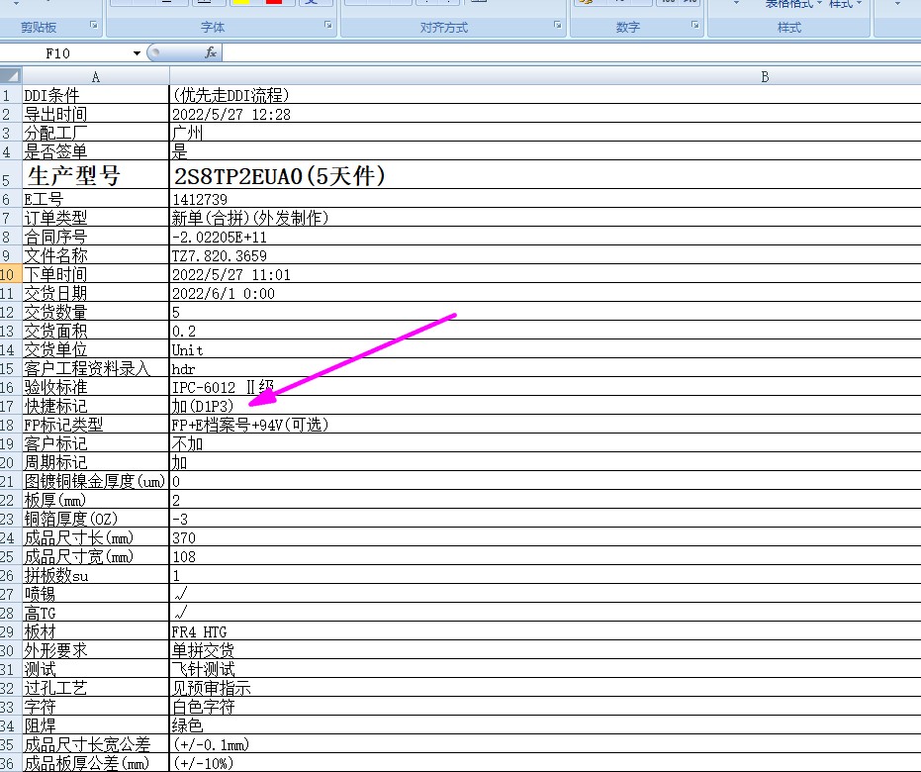Select the row 17 header
Screen dimensions: 921x772
[11, 406]
